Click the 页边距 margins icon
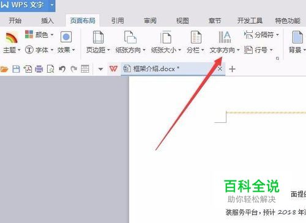The height and width of the screenshot is (223, 306). coord(99,37)
